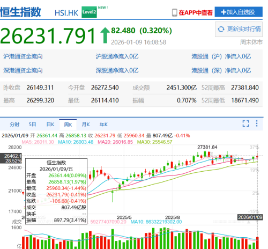Switch to the 分时 chart tab

pos(14,124)
